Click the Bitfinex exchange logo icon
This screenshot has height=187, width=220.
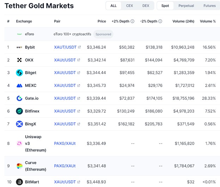click(x=20, y=111)
